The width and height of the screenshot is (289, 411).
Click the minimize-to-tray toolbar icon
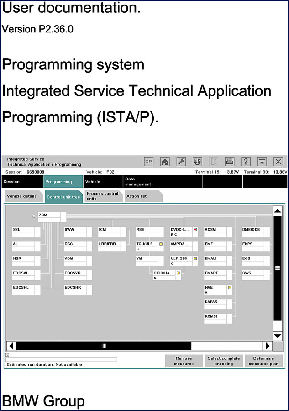(262, 162)
